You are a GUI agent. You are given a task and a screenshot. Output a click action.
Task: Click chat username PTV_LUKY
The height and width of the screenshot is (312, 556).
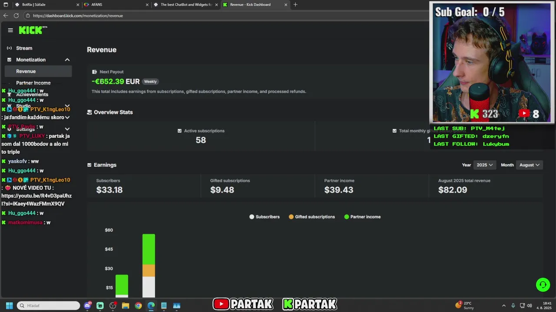[x=32, y=136]
